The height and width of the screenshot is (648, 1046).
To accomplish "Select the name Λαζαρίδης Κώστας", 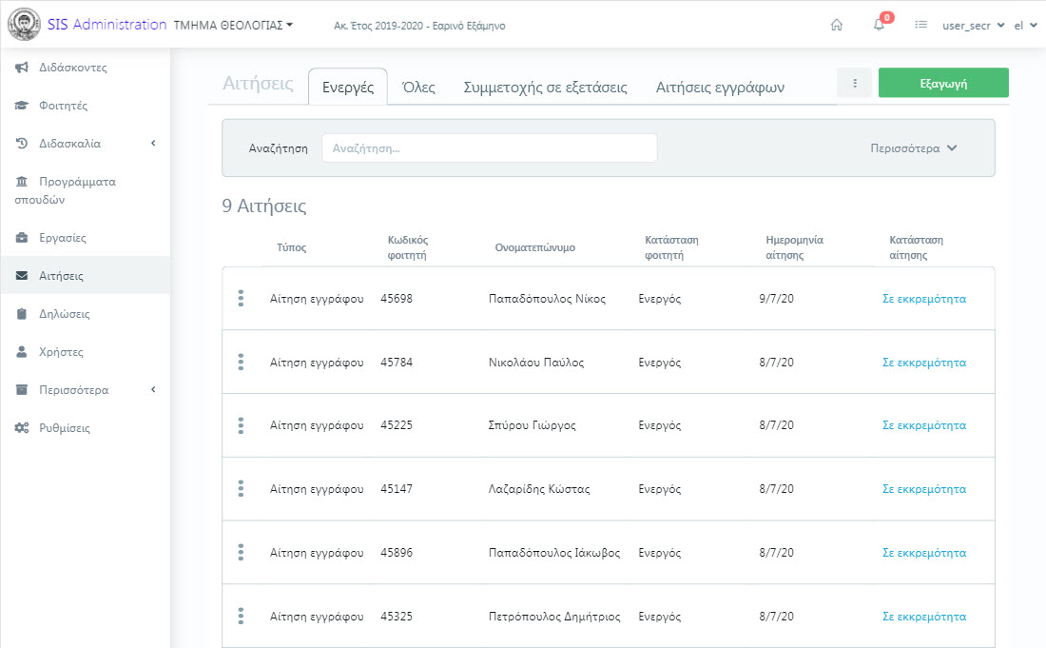I will pos(539,488).
